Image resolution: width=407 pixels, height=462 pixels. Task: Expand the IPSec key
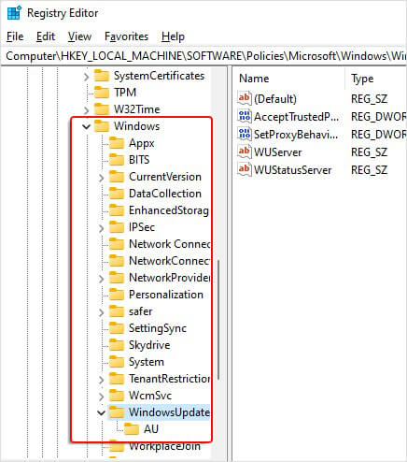[x=101, y=228]
